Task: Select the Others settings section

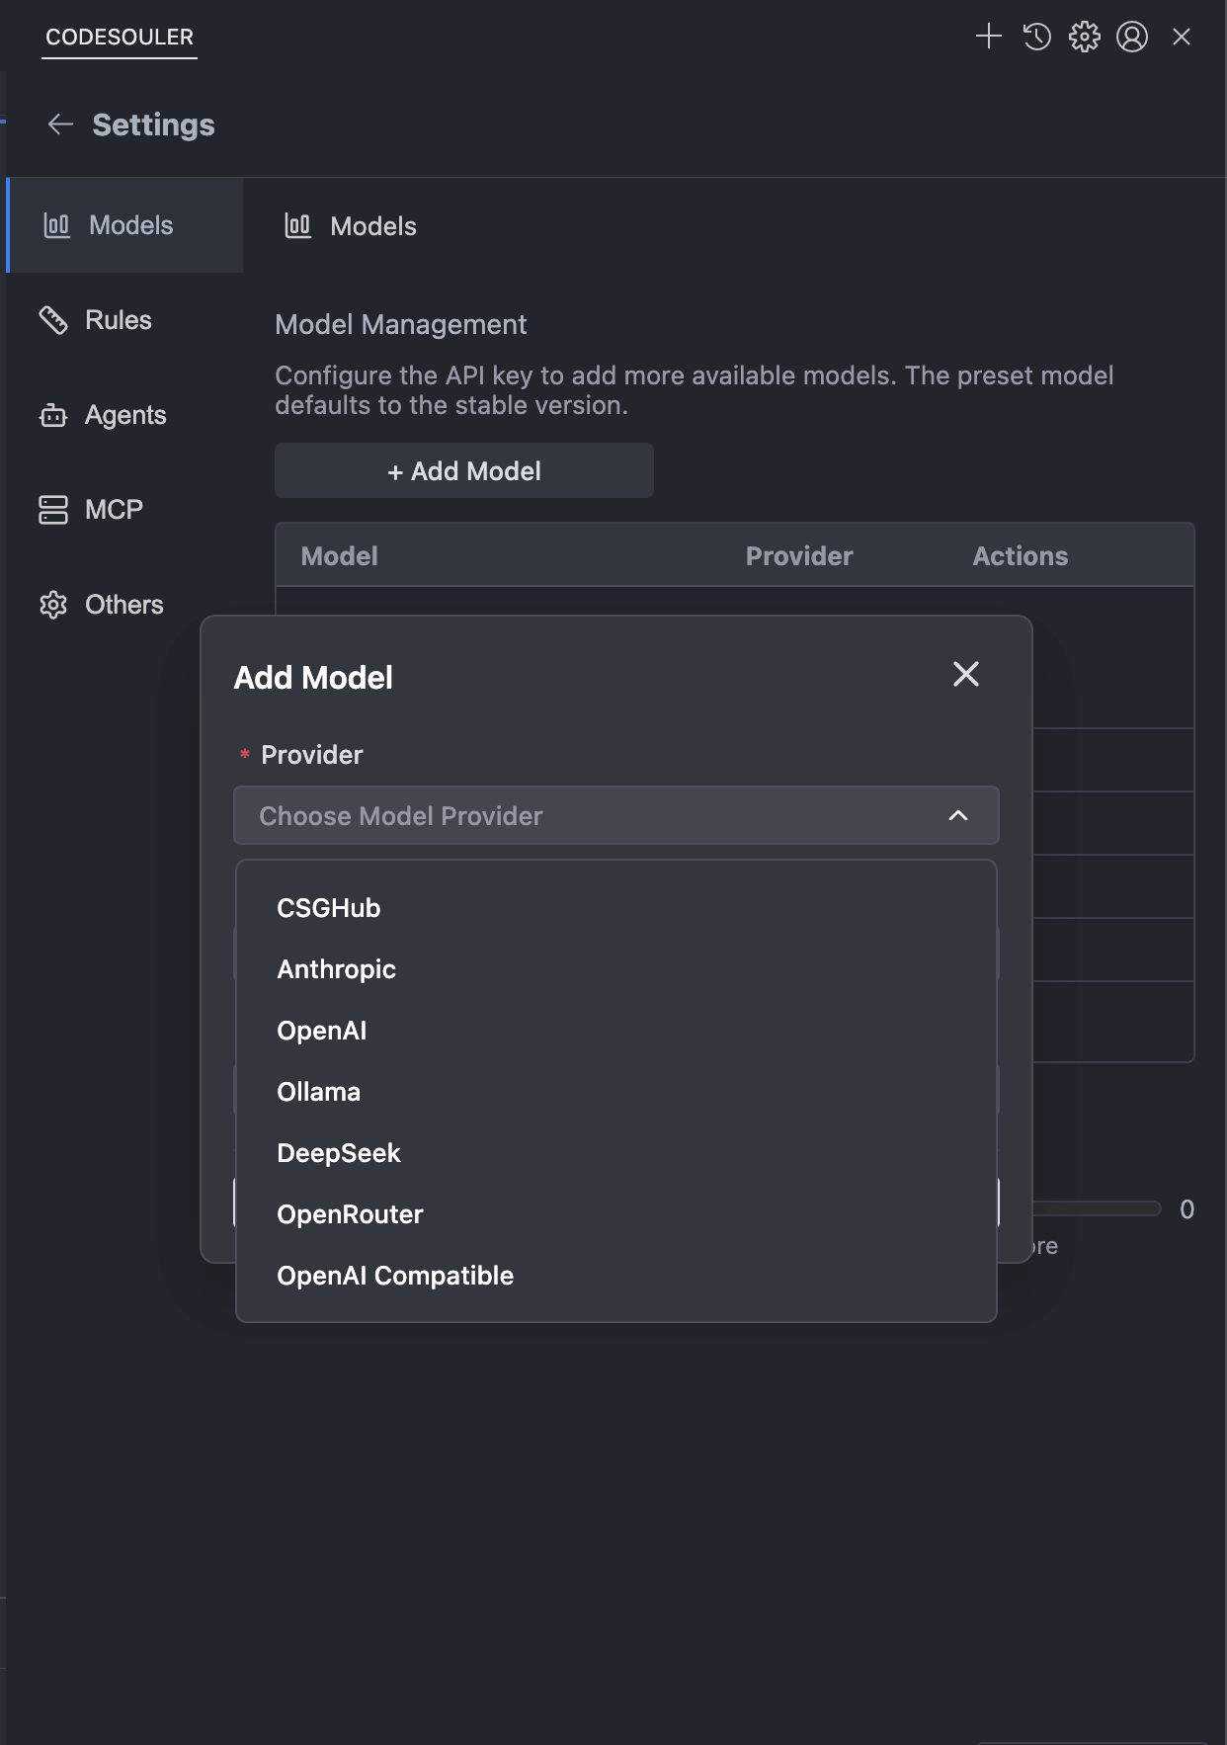Action: 123,605
